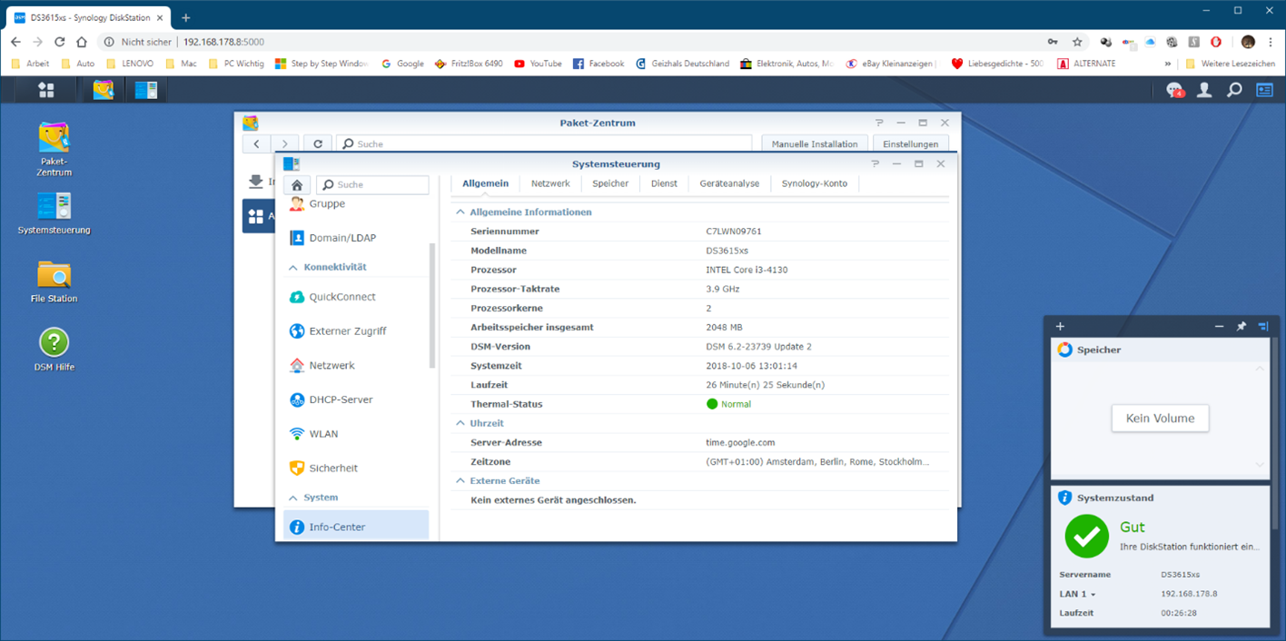This screenshot has height=641, width=1286.
Task: Switch to the Geräteanalyse tab
Action: pos(729,183)
